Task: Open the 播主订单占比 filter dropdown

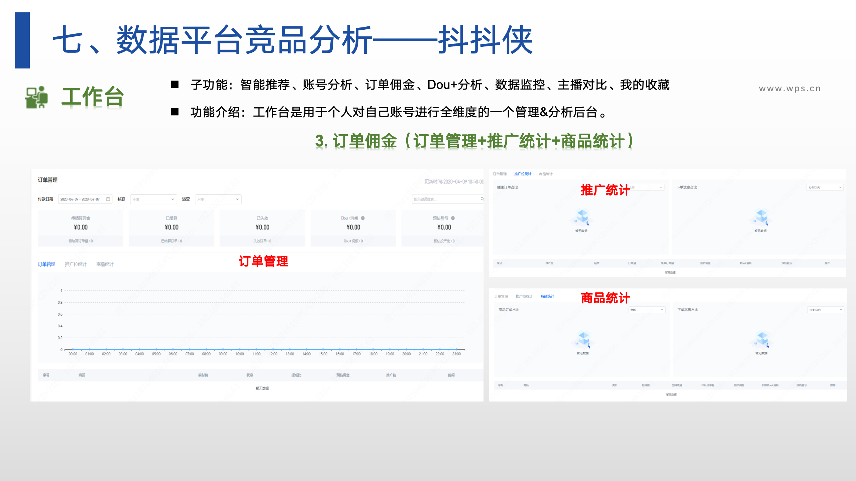Action: click(x=646, y=187)
